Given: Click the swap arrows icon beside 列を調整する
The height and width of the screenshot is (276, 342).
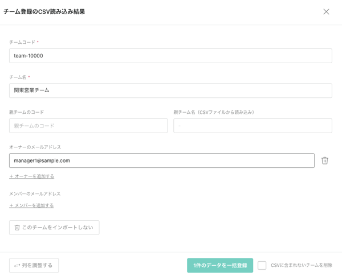Looking at the screenshot, I should 17,265.
